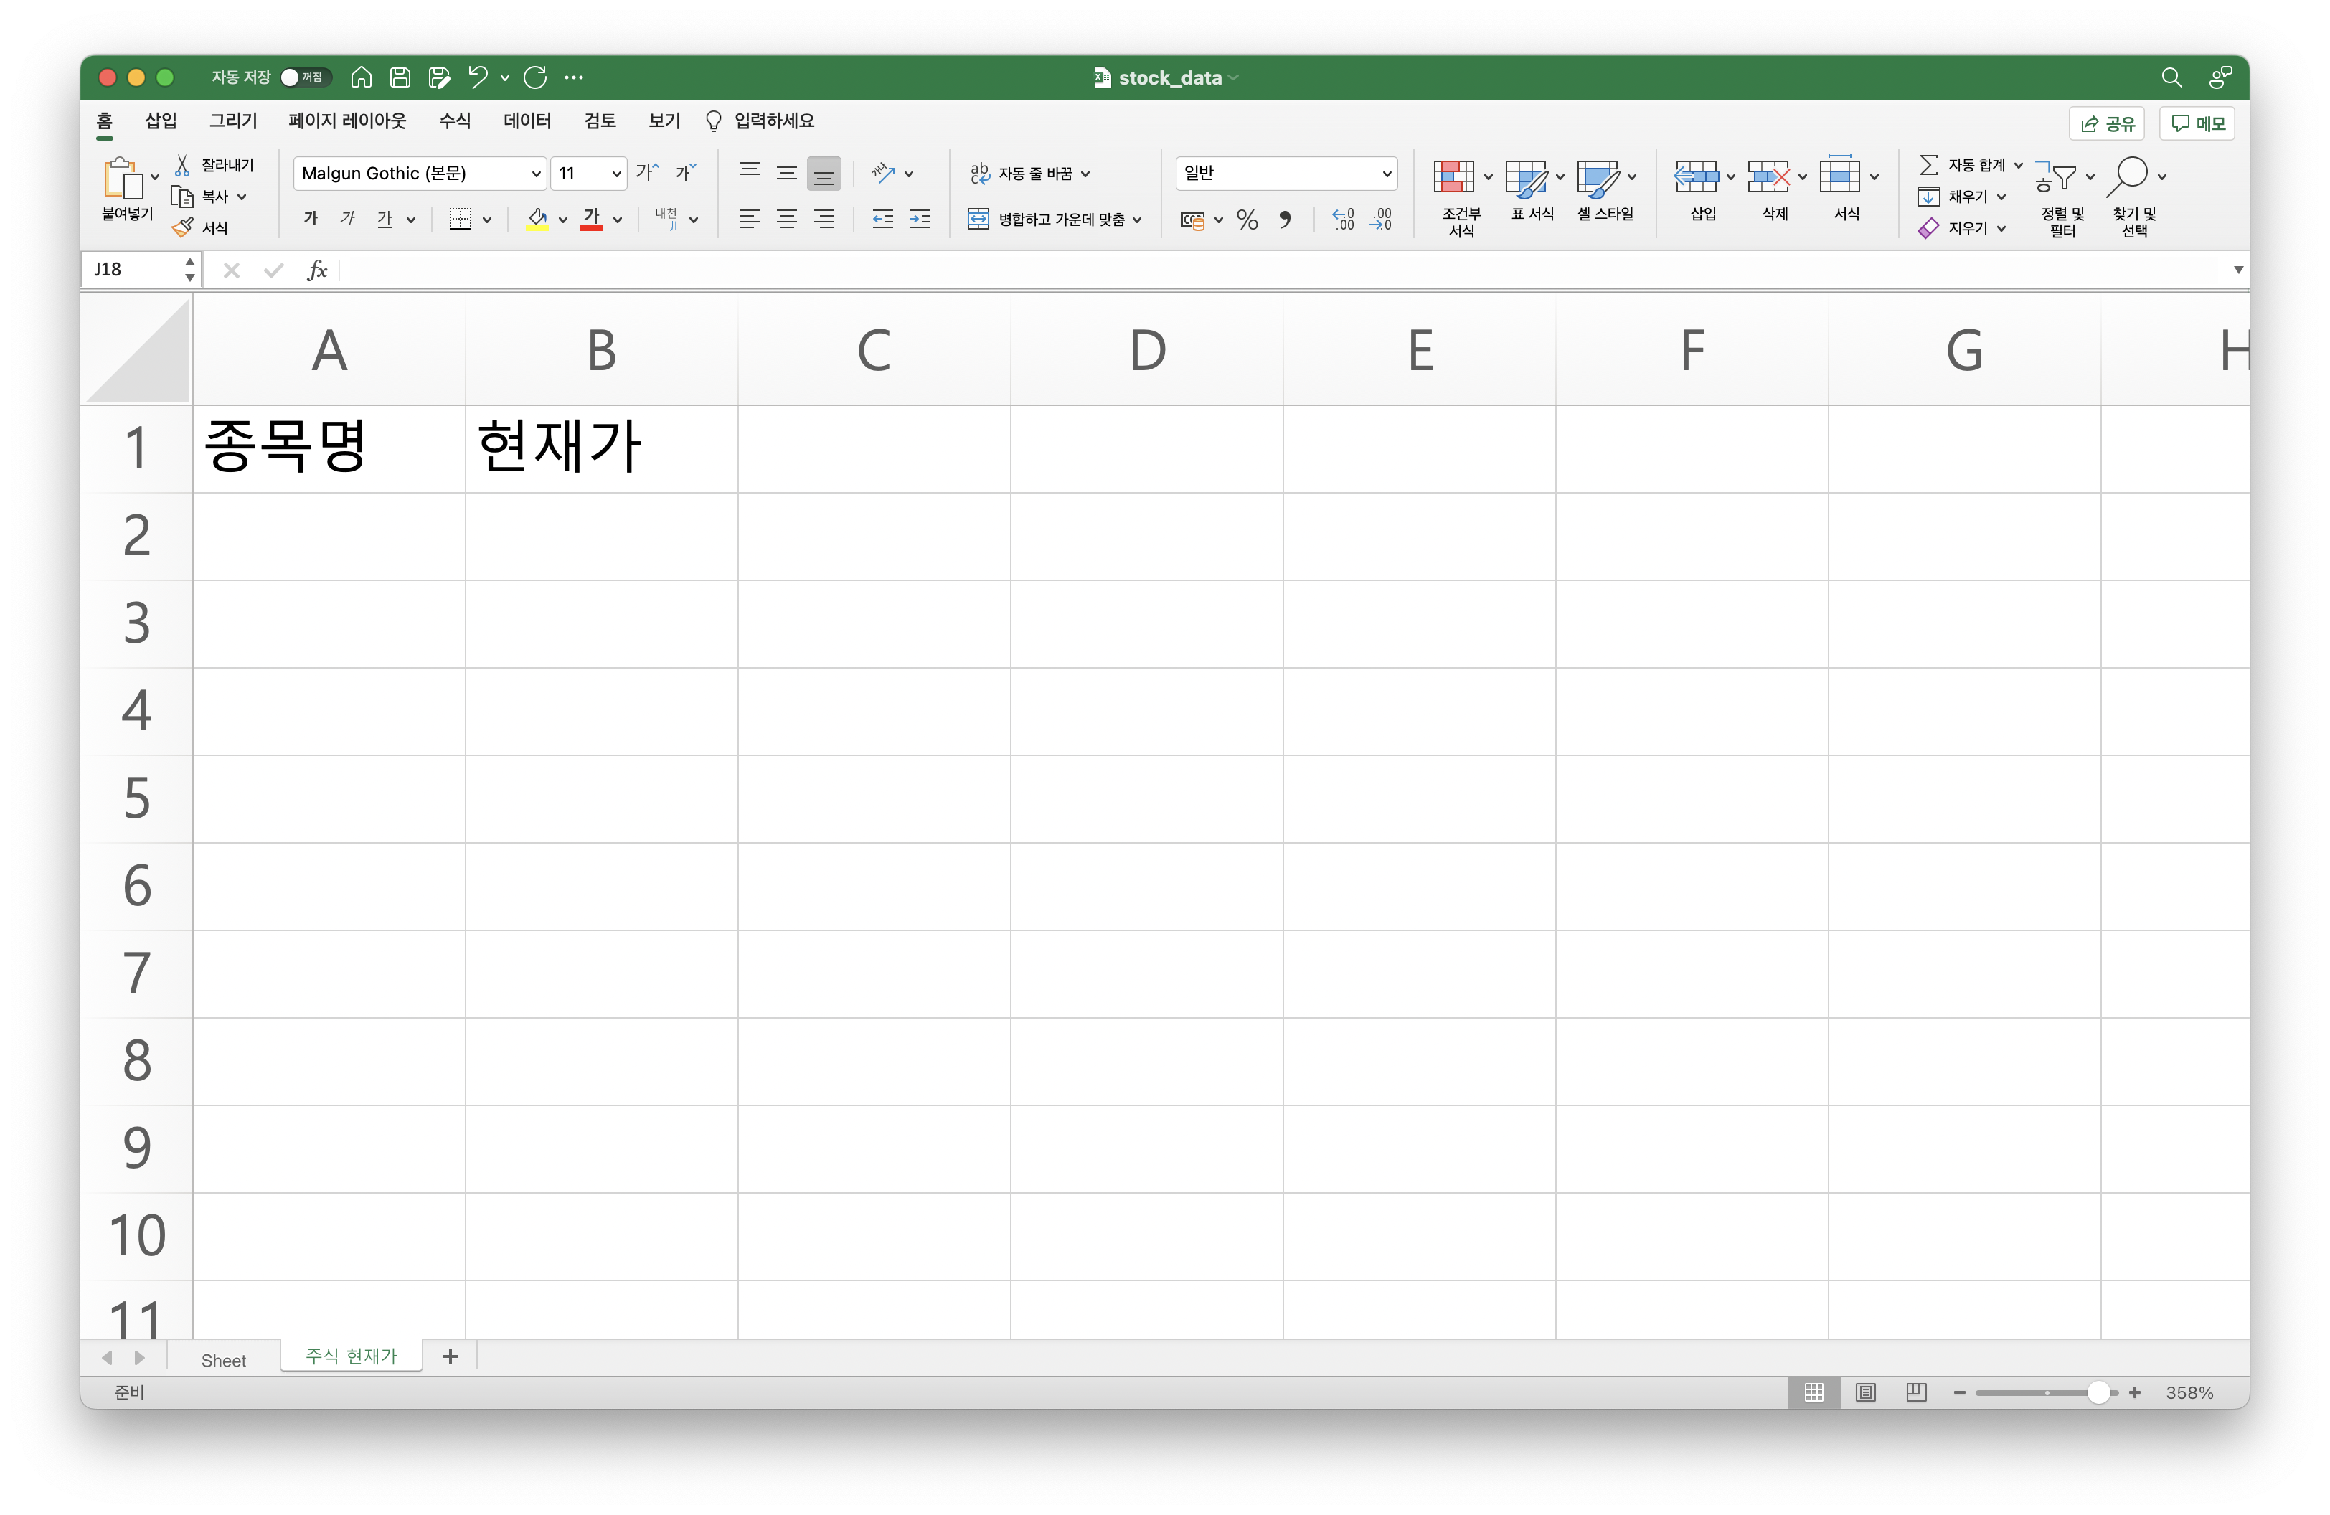The width and height of the screenshot is (2330, 1515).
Task: Click the zoom slider handle
Action: coord(2098,1392)
